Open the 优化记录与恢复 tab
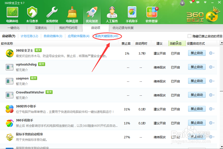The width and height of the screenshot is (223, 149). pyautogui.click(x=124, y=28)
